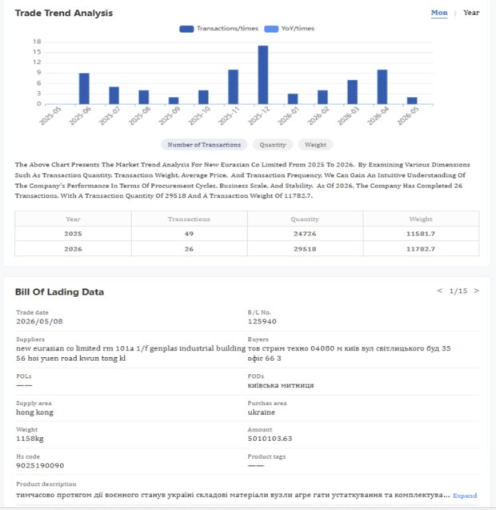Click the HS code 9025190090

point(40,465)
